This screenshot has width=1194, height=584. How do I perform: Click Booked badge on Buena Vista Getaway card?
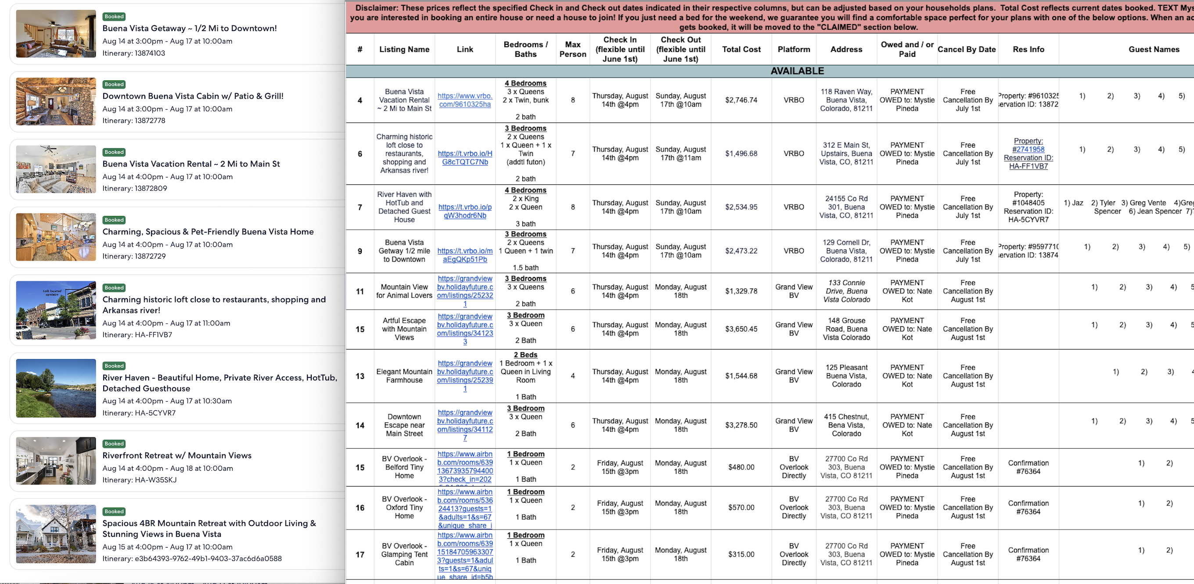click(x=114, y=17)
